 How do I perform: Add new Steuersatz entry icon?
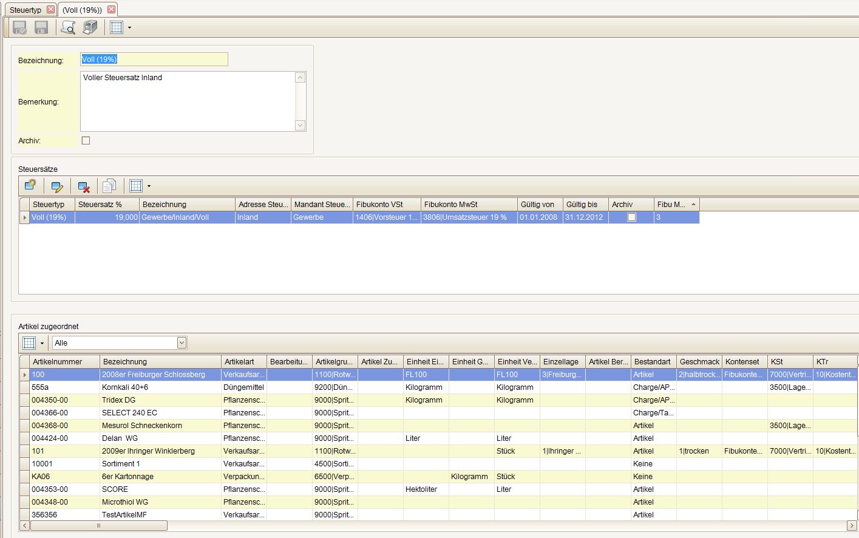point(30,186)
